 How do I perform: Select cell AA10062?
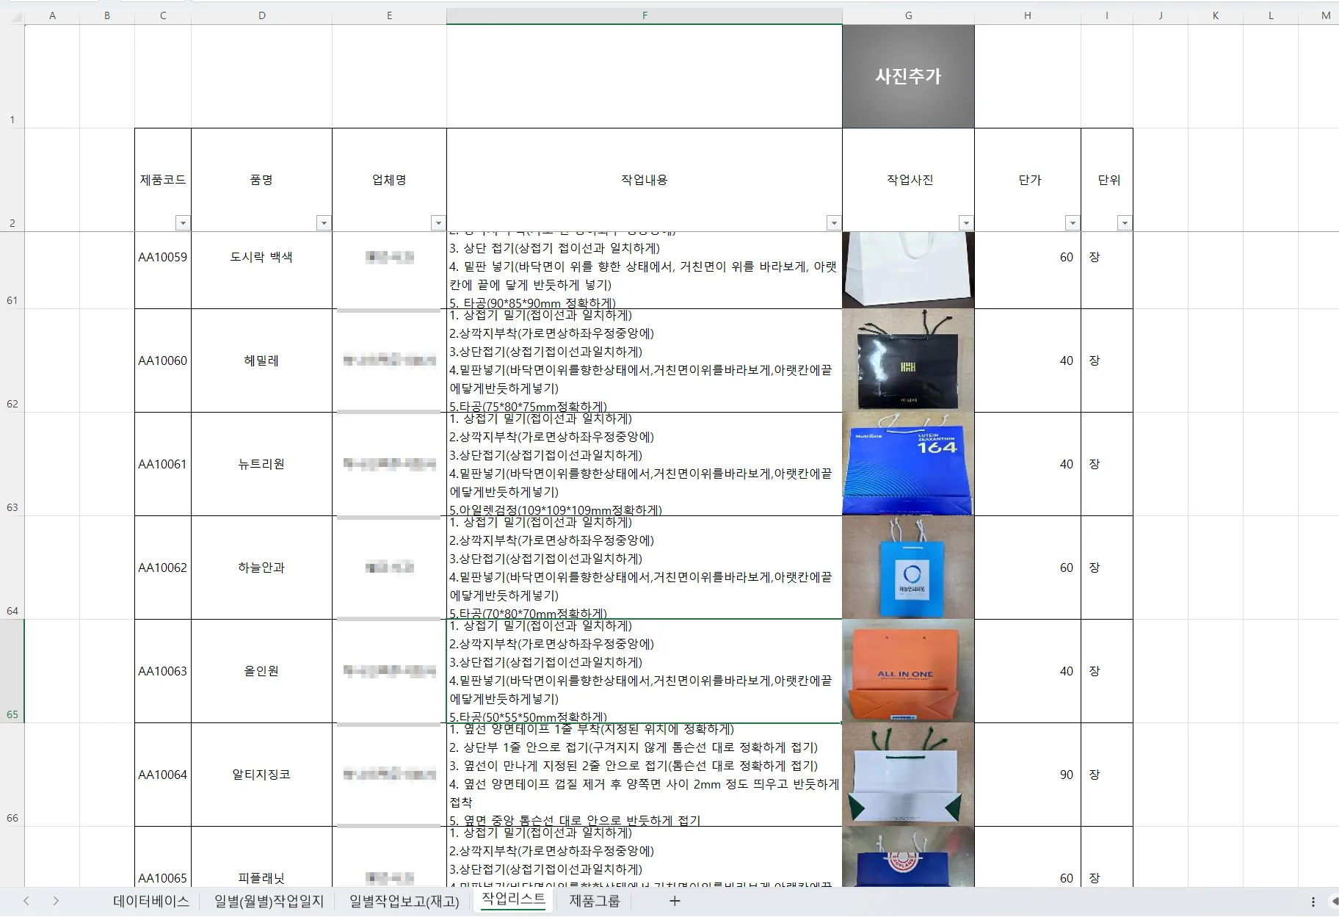coord(163,568)
